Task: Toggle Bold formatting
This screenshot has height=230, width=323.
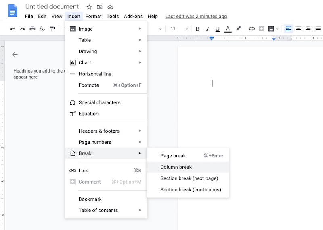Action: click(x=197, y=29)
